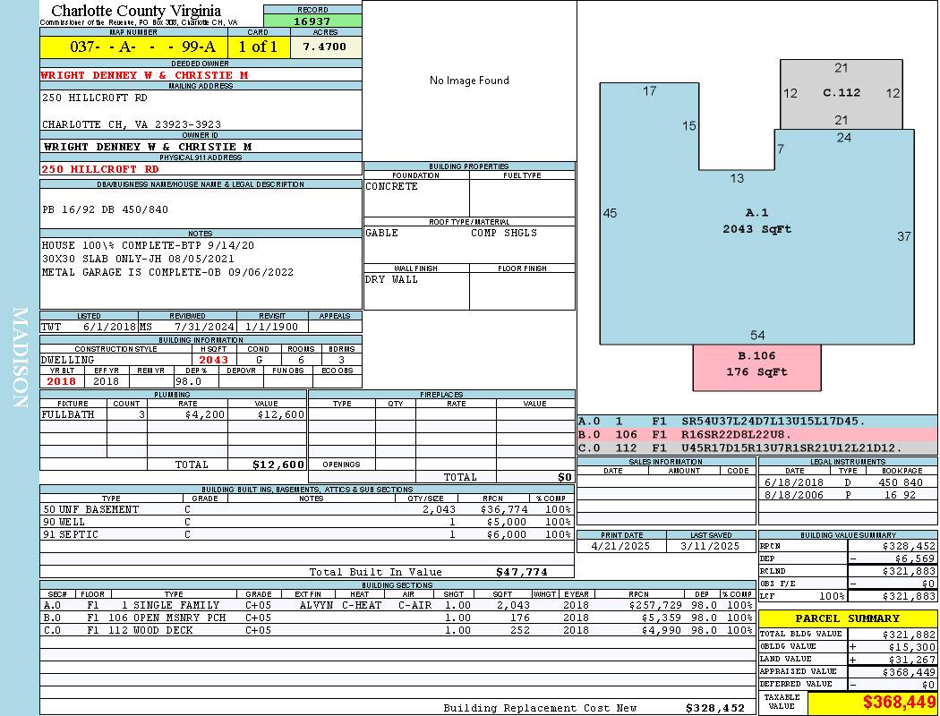Select the 50 UNF BASEMENT built-in row
The height and width of the screenshot is (716, 940).
pos(304,509)
